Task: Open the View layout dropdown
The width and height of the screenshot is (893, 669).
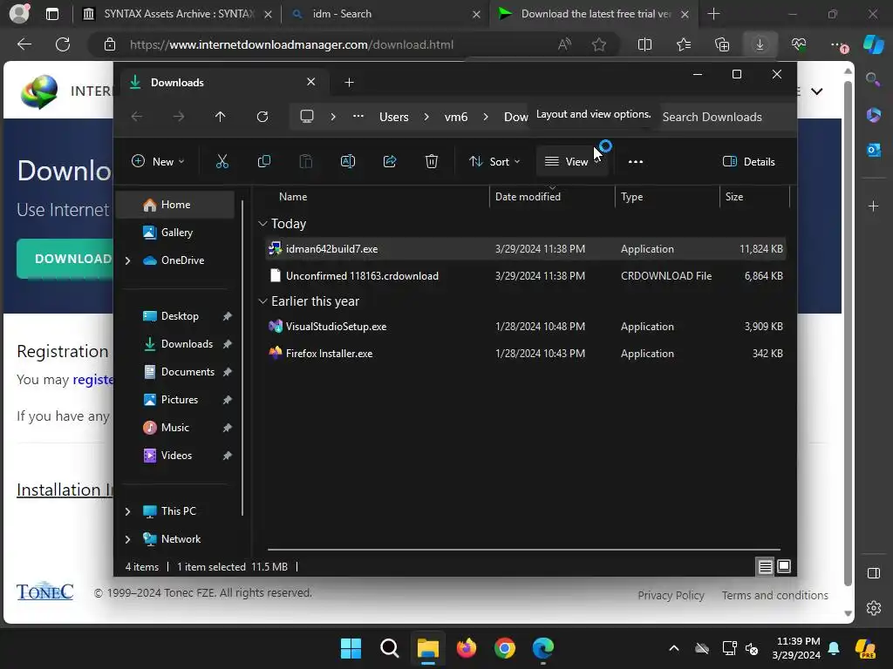Action: pyautogui.click(x=572, y=161)
